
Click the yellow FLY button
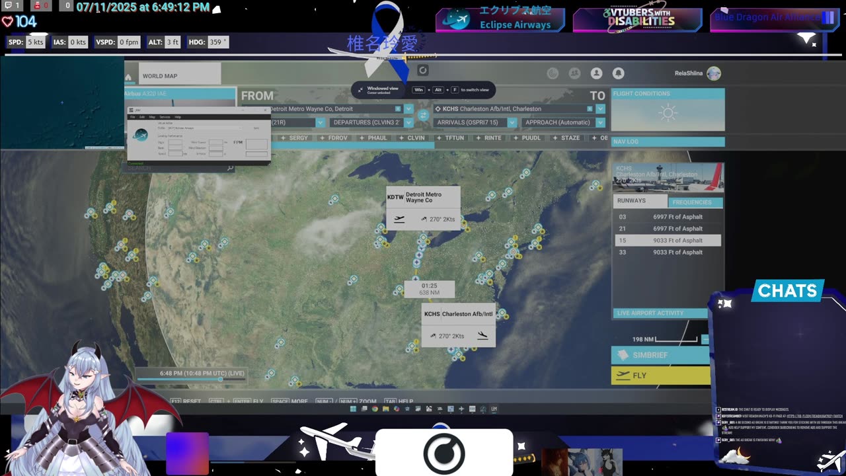[660, 376]
